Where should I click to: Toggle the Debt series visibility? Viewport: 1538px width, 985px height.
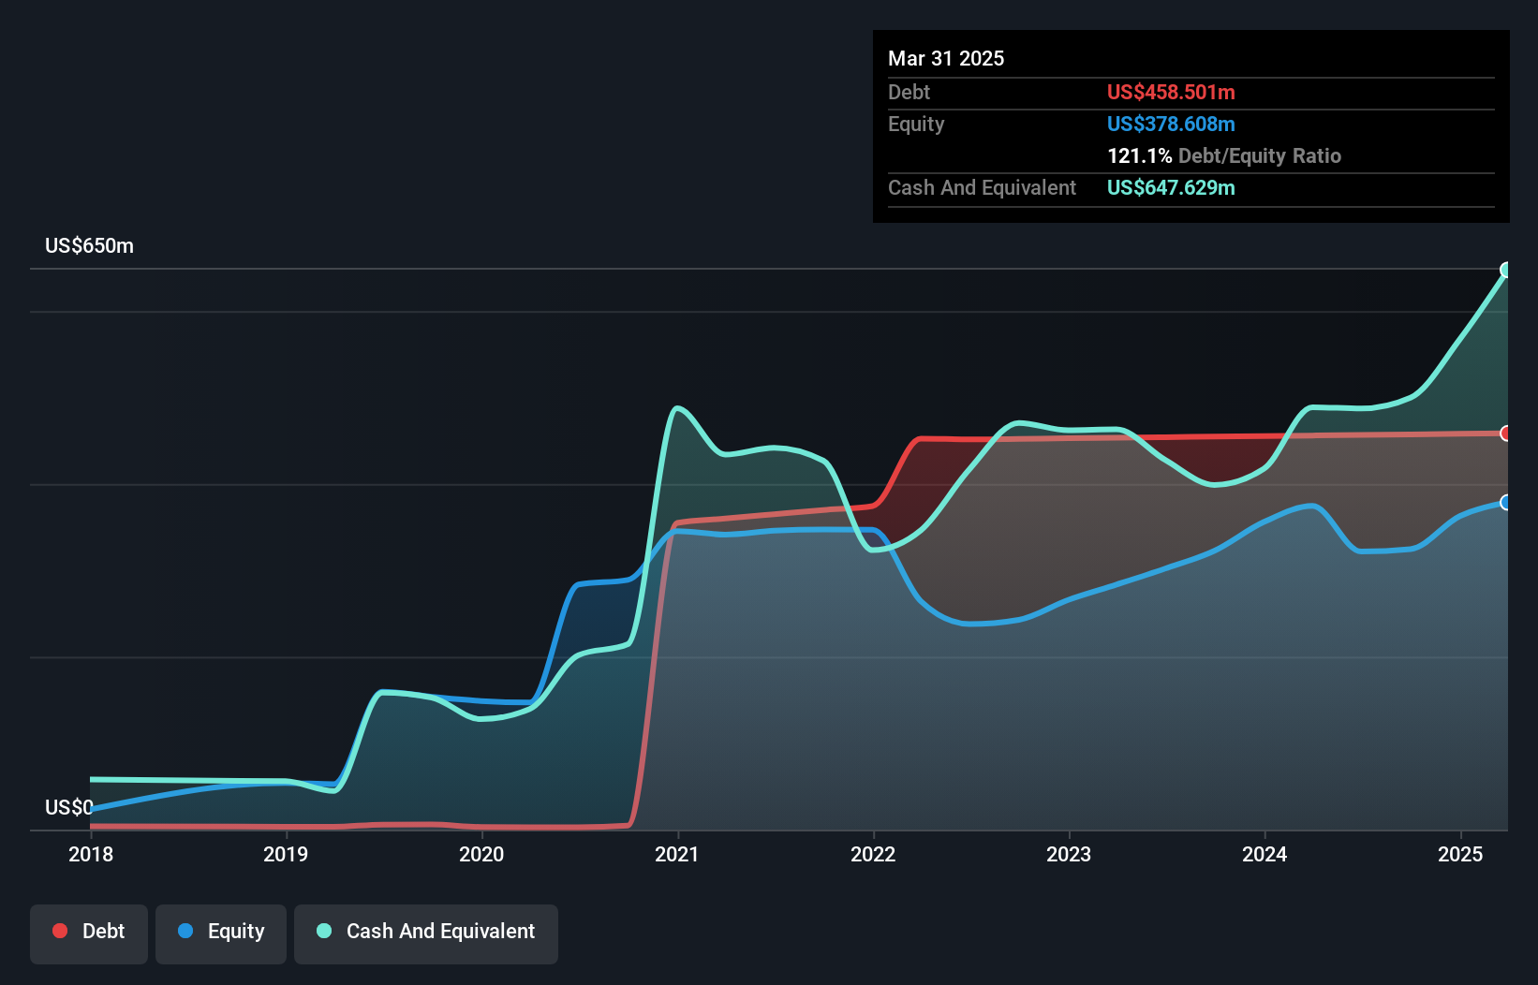coord(89,932)
